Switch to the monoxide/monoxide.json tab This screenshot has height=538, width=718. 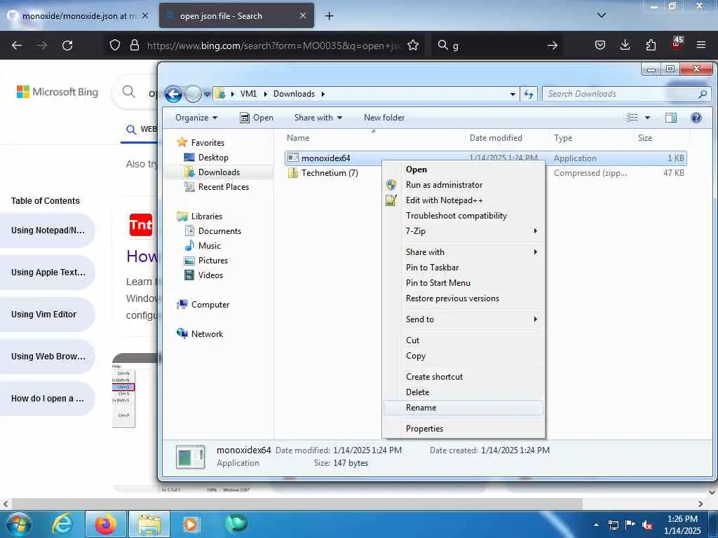click(x=79, y=15)
